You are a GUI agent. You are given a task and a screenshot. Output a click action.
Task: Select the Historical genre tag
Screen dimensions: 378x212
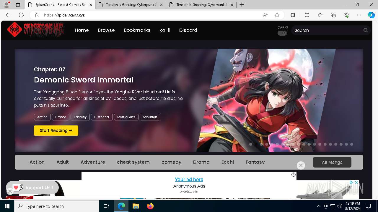pyautogui.click(x=102, y=117)
